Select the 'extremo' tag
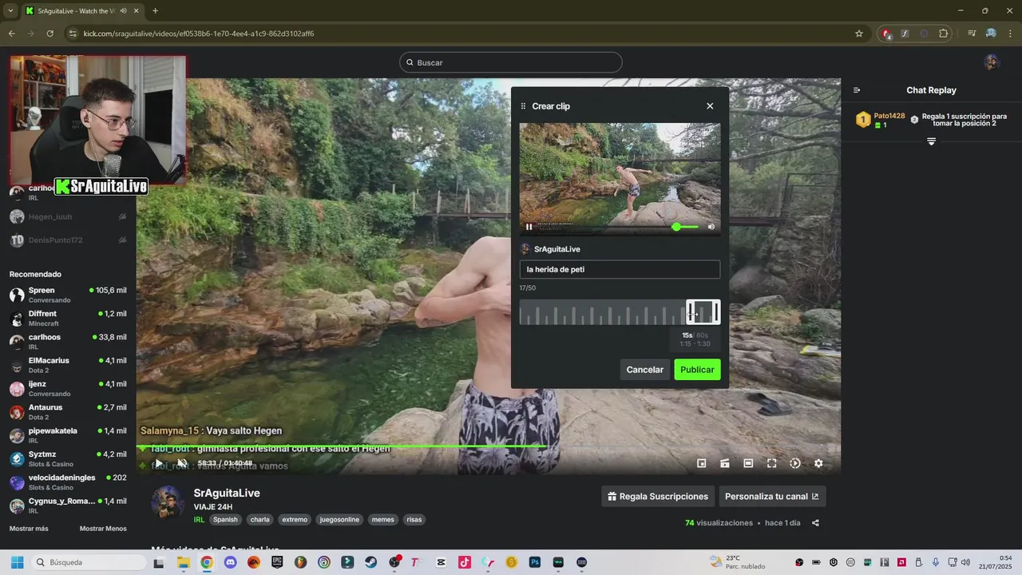The width and height of the screenshot is (1022, 575). point(295,519)
